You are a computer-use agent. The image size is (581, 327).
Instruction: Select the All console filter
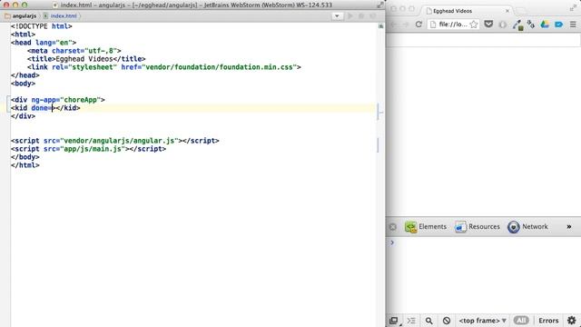(521, 321)
